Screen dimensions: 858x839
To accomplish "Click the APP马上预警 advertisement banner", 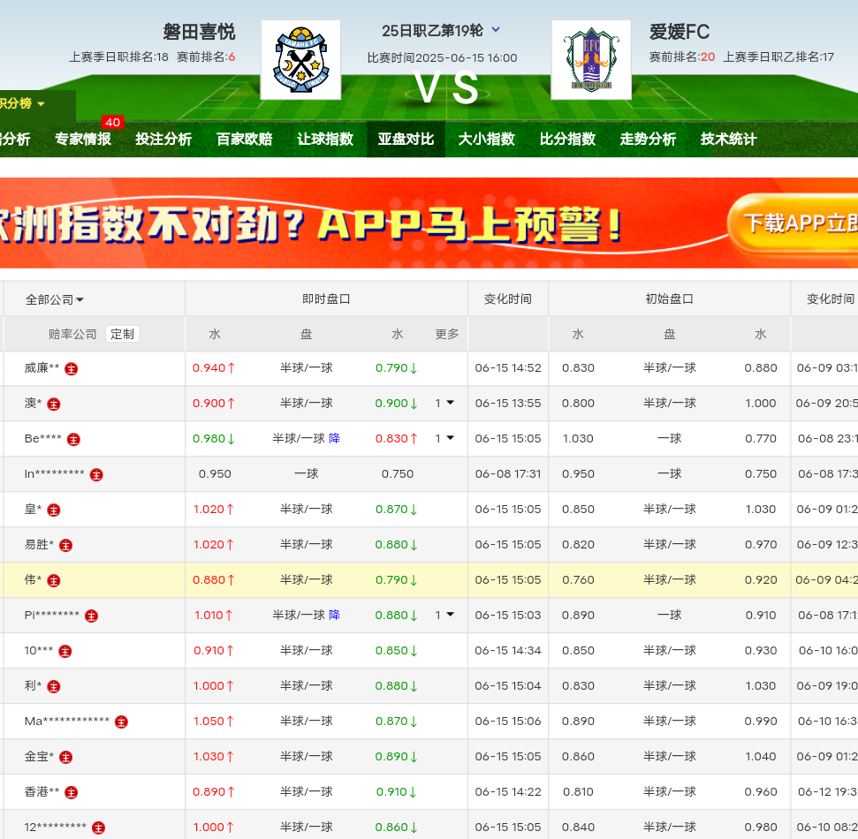I will (429, 223).
